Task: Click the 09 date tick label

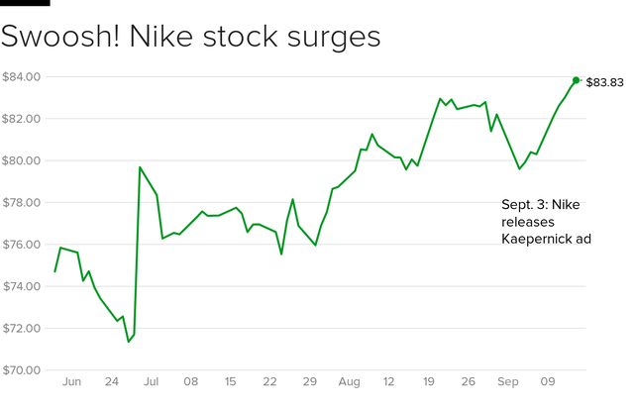Action: [x=548, y=380]
